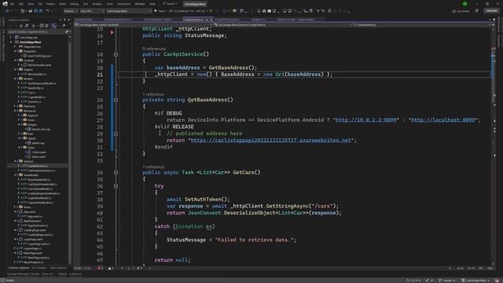Viewport: 503px width, 283px height.
Task: Follow the azurewebsites.net URL link
Action: coord(270,140)
